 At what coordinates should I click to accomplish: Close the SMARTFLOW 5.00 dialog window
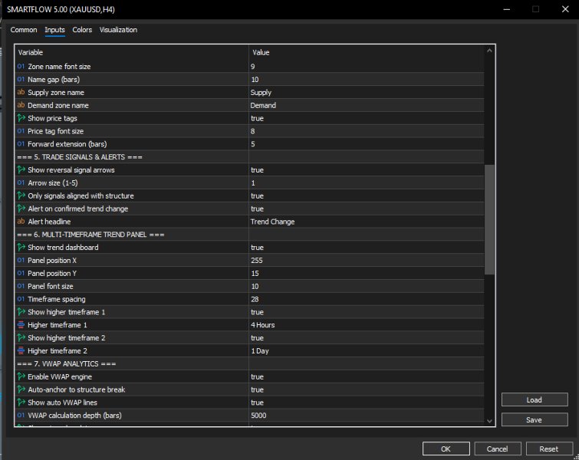coord(565,9)
